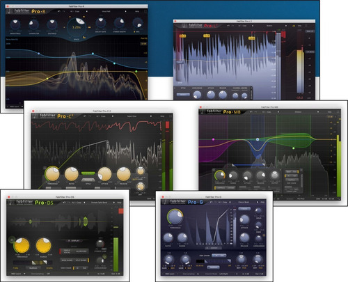This screenshot has width=348, height=282.
Task: Toggle Pro-R Mix lock indicator
Action: click(x=135, y=31)
